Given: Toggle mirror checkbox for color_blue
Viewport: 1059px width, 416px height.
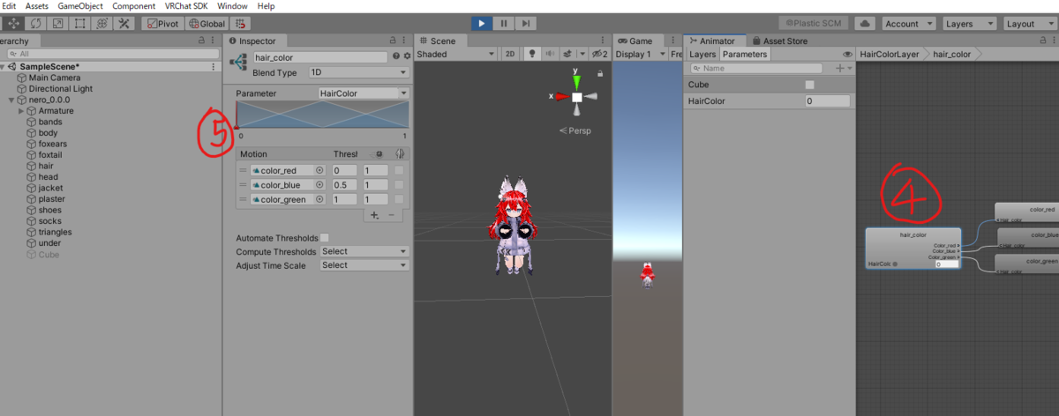Looking at the screenshot, I should point(399,185).
